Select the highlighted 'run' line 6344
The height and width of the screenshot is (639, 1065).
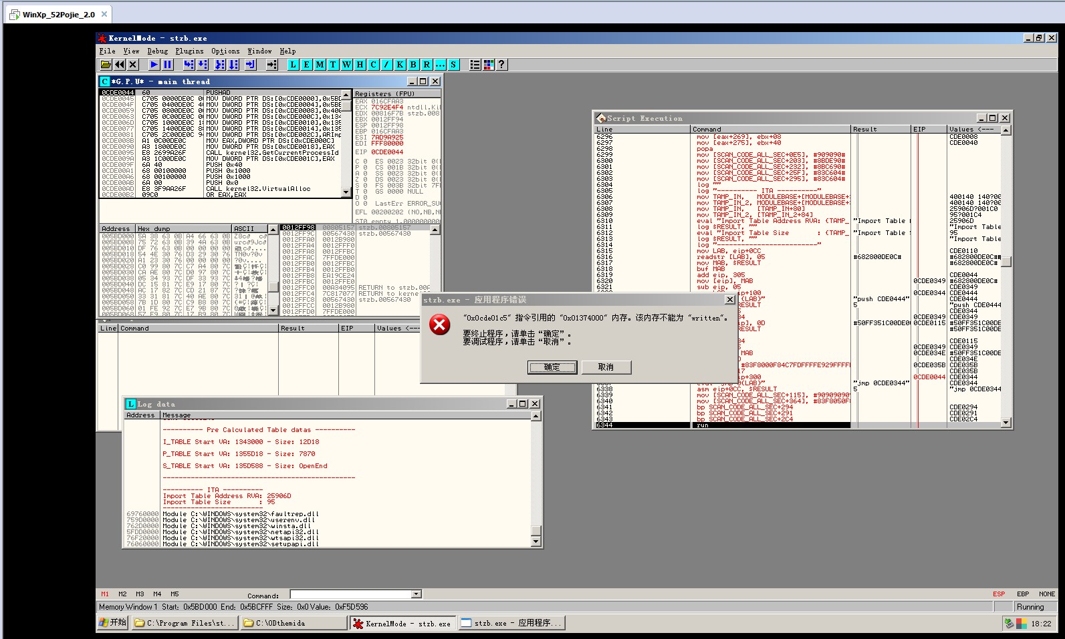722,425
